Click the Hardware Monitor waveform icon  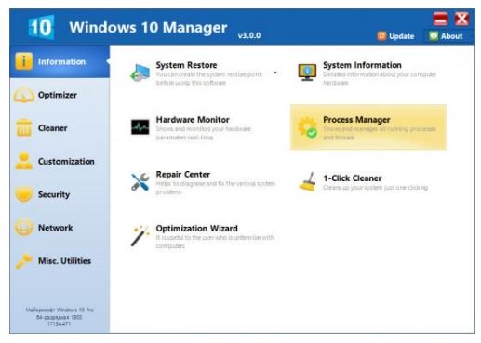coord(140,127)
